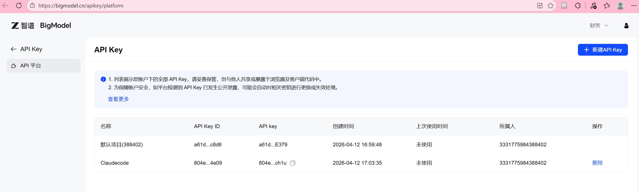Select 未使用 in the Claudecode row
Image resolution: width=639 pixels, height=192 pixels.
pos(424,163)
